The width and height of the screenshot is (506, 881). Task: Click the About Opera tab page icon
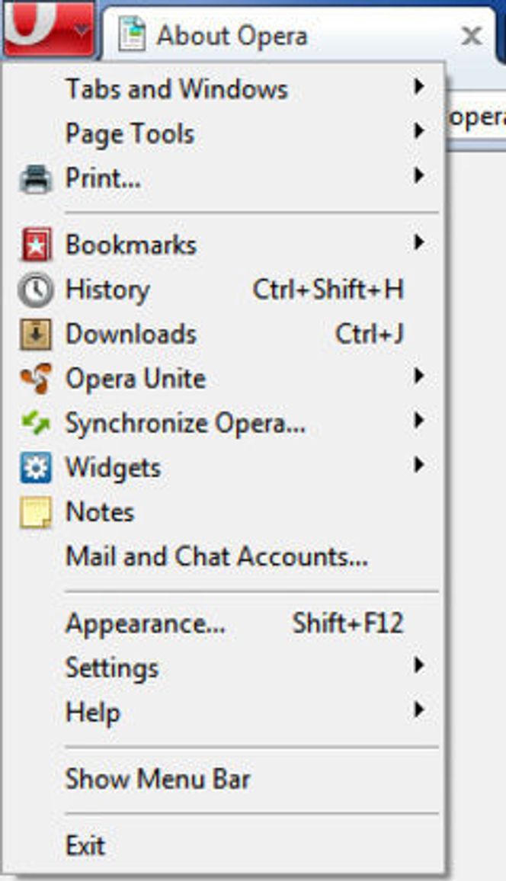pos(132,33)
